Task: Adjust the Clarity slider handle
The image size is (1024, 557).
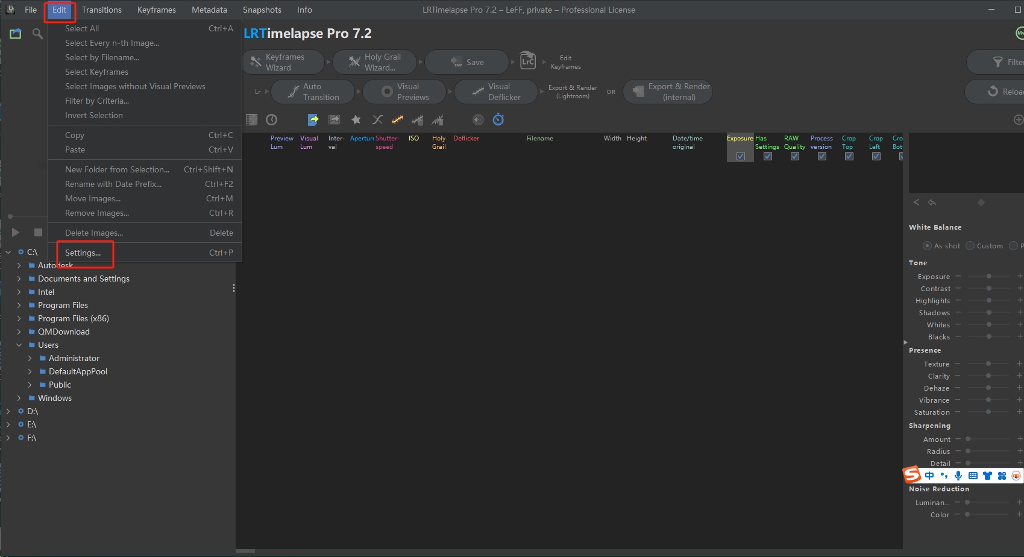Action: click(988, 376)
